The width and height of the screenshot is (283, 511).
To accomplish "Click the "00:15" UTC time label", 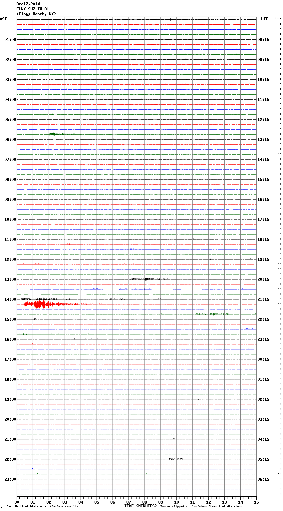I will click(263, 359).
